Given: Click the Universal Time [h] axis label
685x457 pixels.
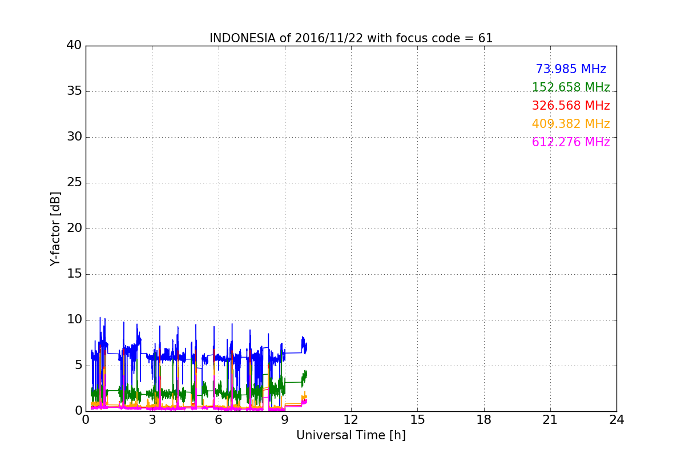Looking at the screenshot, I should [x=351, y=435].
